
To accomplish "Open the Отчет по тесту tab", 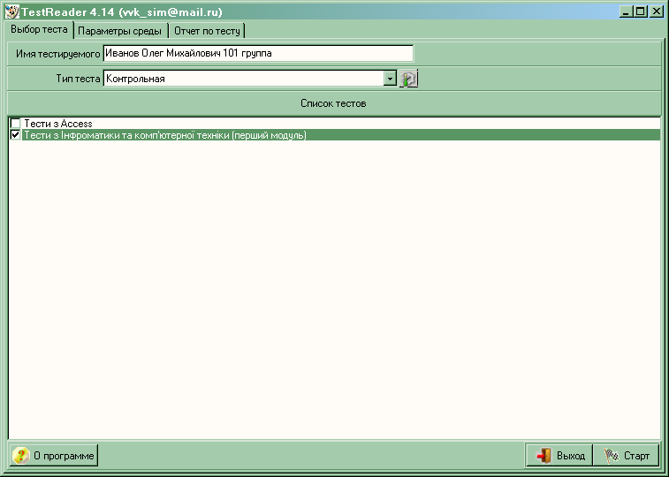I will pyautogui.click(x=208, y=31).
